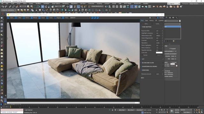Expand the Sharpening/Blurring section
This screenshot has width=204, height=114.
[x=141, y=66]
